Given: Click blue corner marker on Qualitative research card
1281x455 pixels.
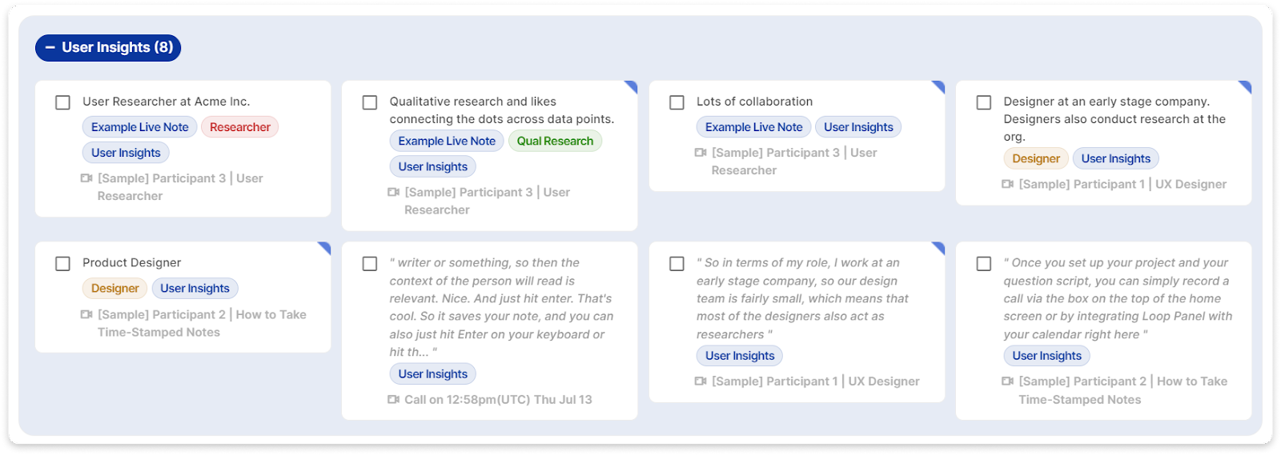Looking at the screenshot, I should point(632,86).
